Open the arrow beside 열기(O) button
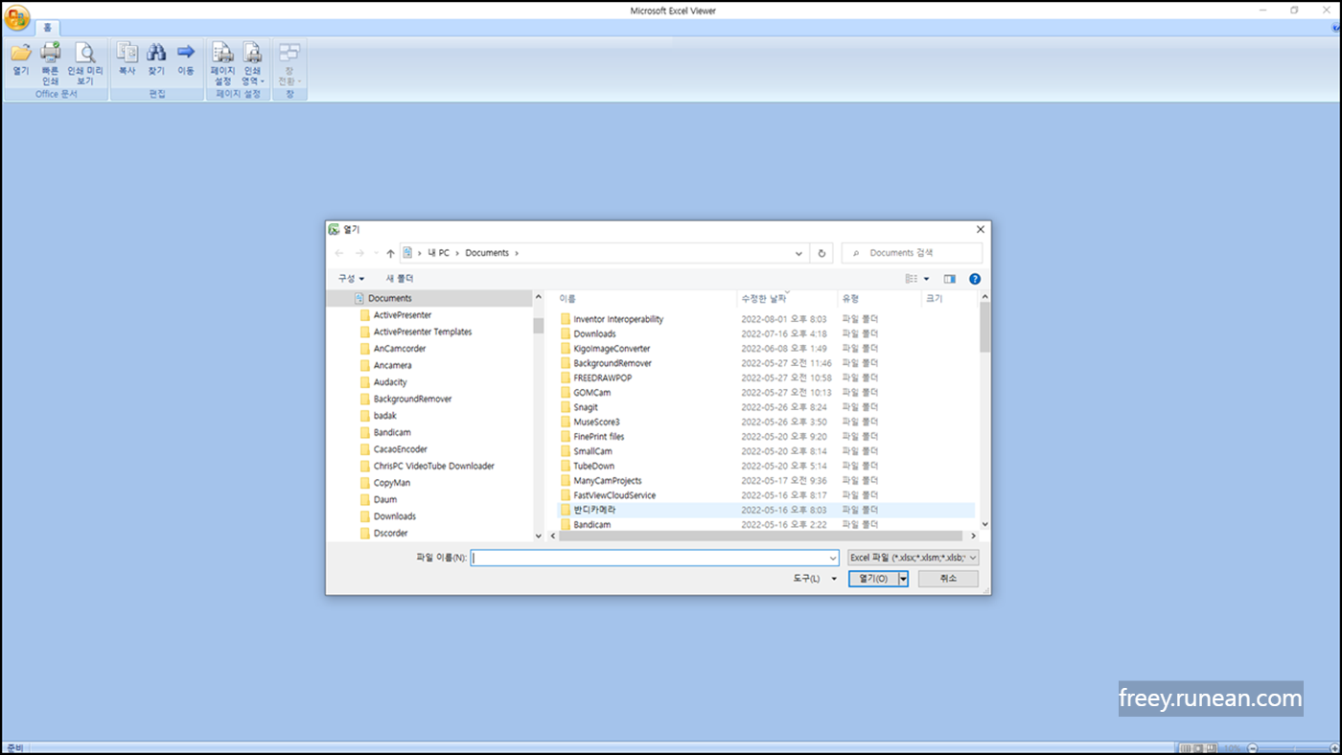1342x755 pixels. [x=903, y=579]
